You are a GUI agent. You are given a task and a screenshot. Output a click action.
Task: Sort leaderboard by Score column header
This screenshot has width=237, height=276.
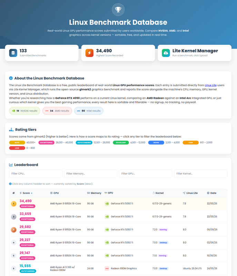pos(26,193)
